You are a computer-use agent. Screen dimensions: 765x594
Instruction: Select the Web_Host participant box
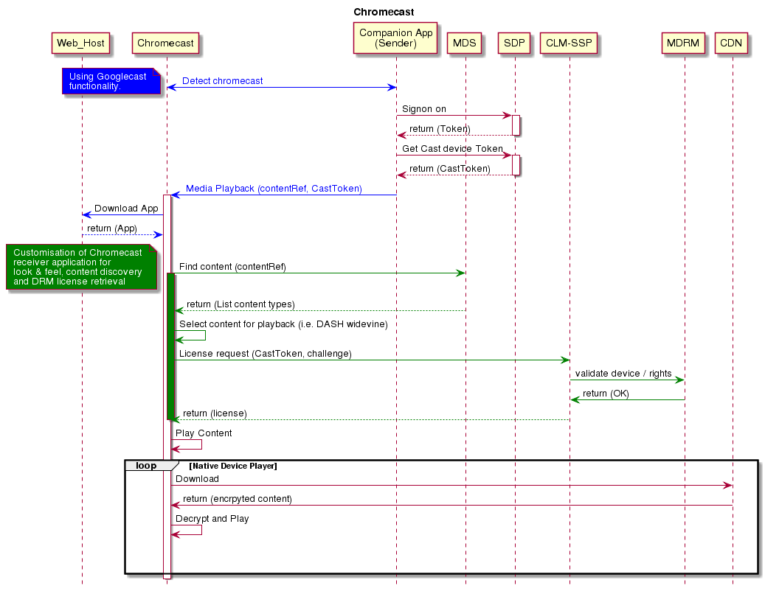point(80,43)
